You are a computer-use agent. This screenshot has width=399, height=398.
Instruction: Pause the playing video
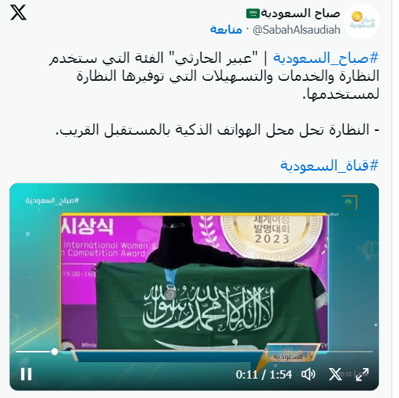click(26, 374)
